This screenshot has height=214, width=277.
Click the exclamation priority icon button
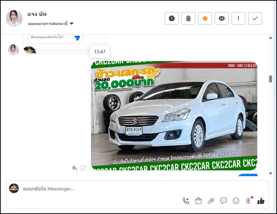pyautogui.click(x=238, y=18)
